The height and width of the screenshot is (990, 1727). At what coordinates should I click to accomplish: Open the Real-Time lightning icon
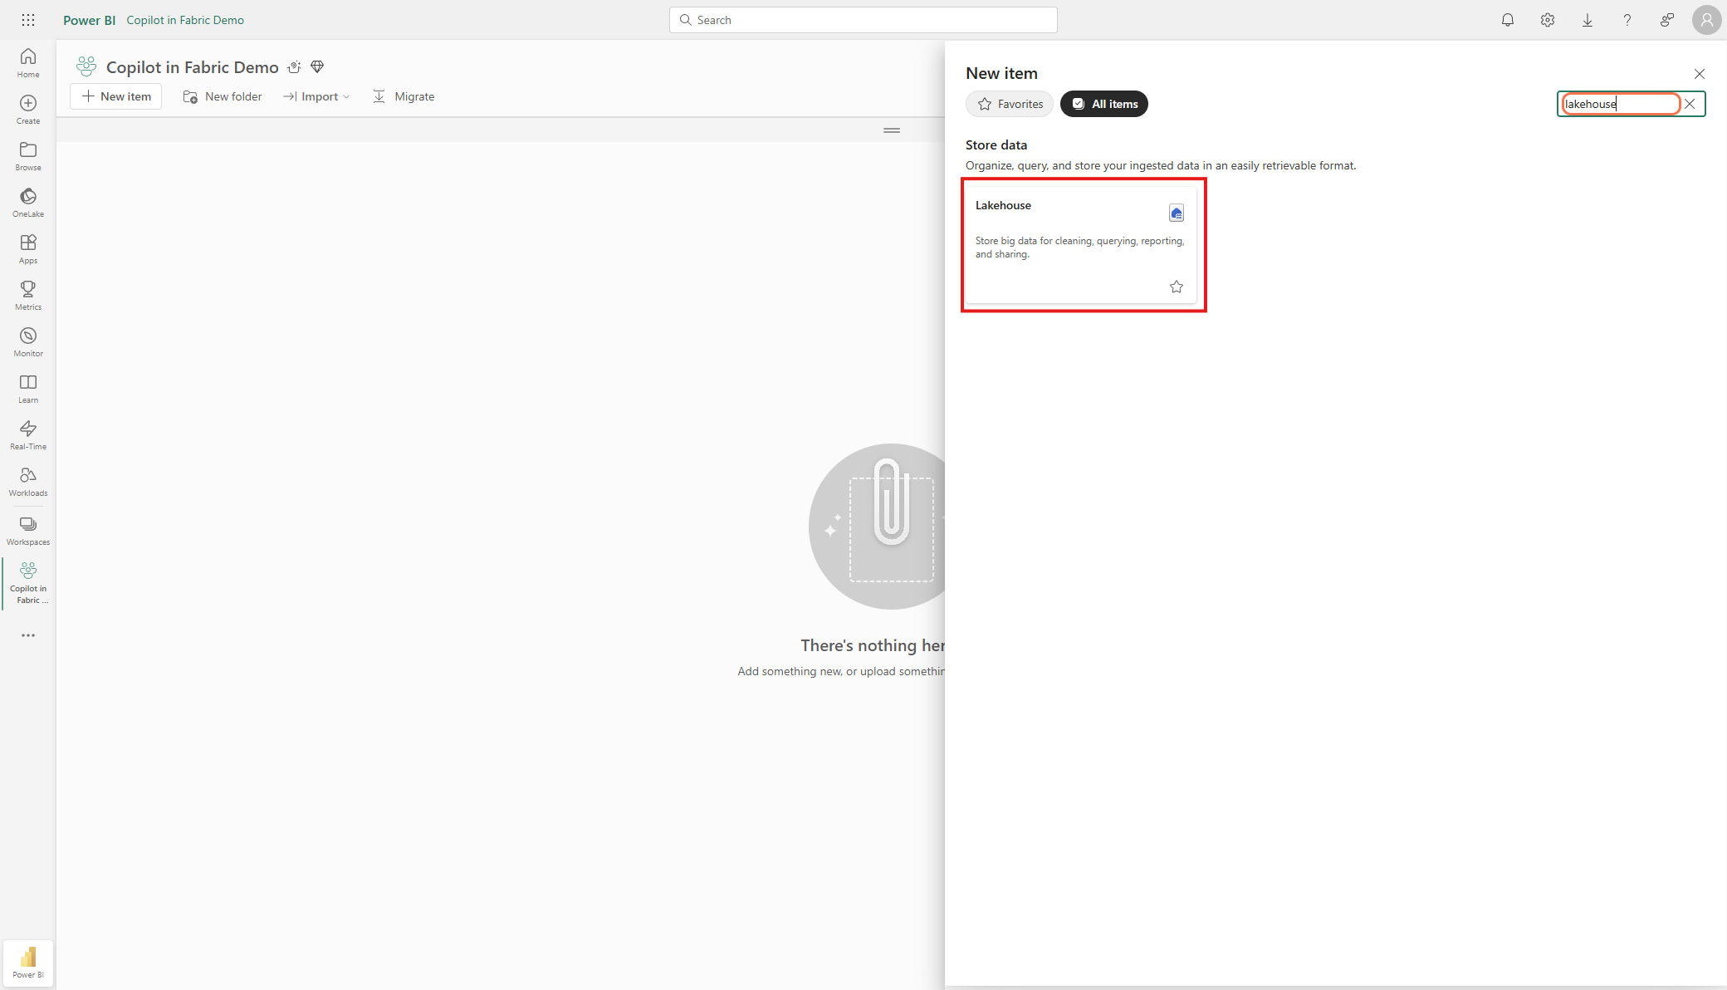pyautogui.click(x=28, y=434)
